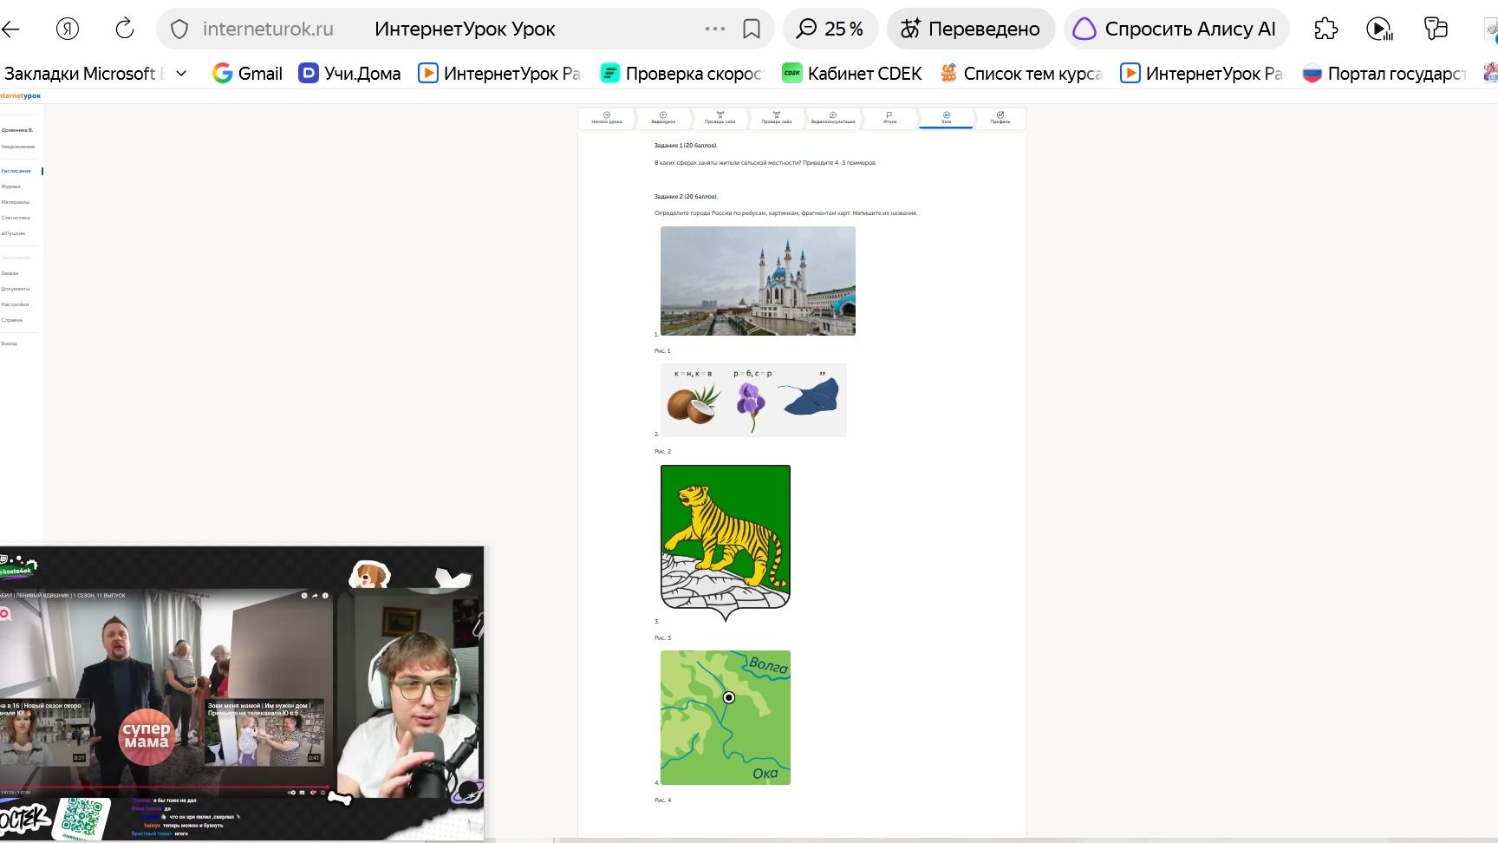Reload the page with the refresh icon
The height and width of the screenshot is (843, 1498).
[125, 29]
